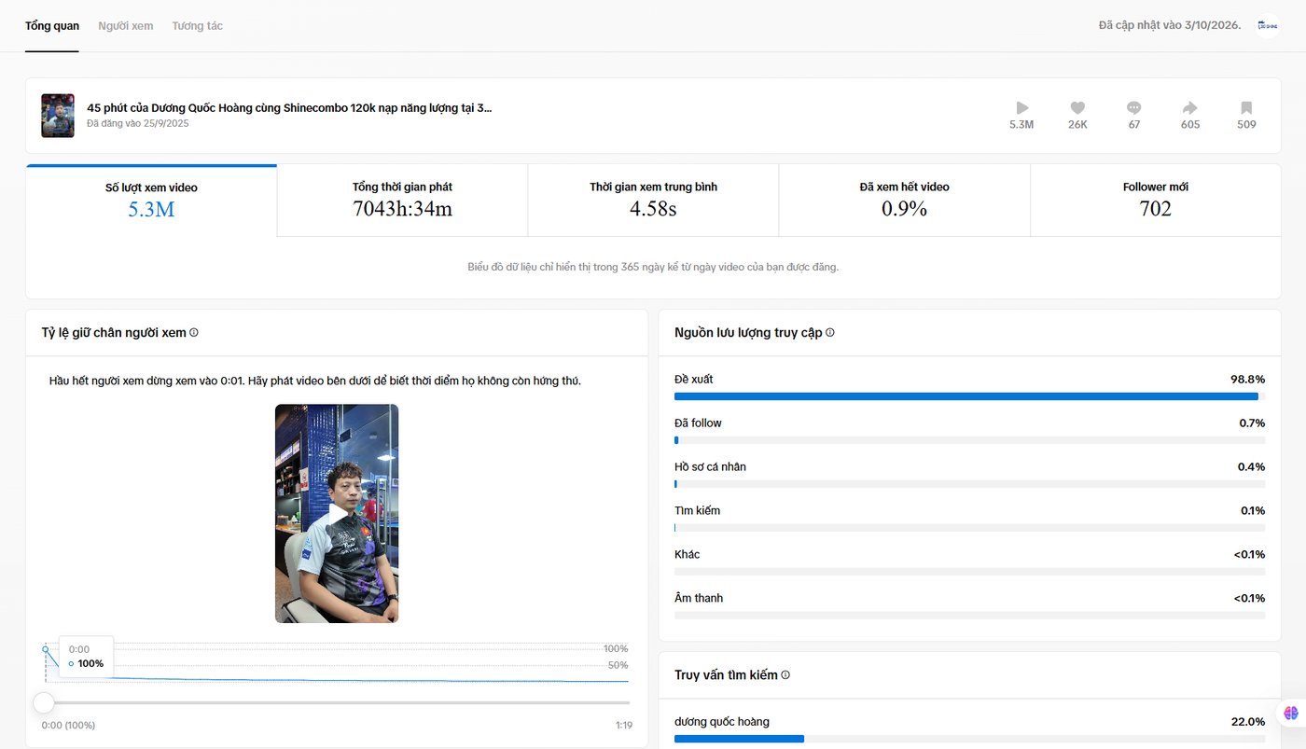Click the bookmark saves icon showing 509

click(1246, 108)
